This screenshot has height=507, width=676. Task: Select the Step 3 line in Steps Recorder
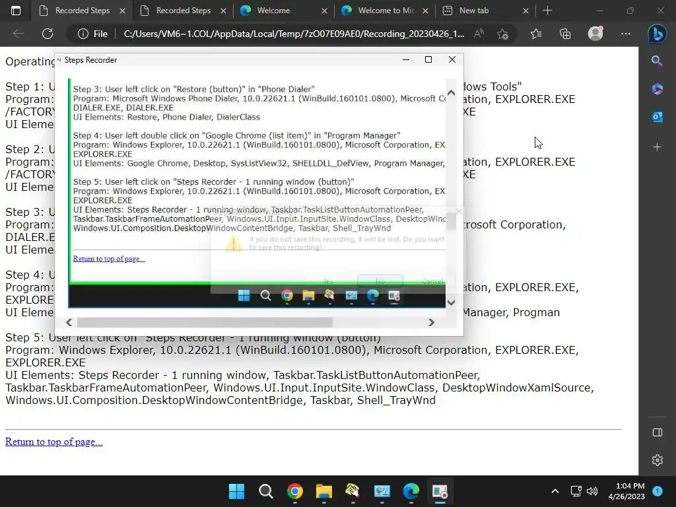193,89
